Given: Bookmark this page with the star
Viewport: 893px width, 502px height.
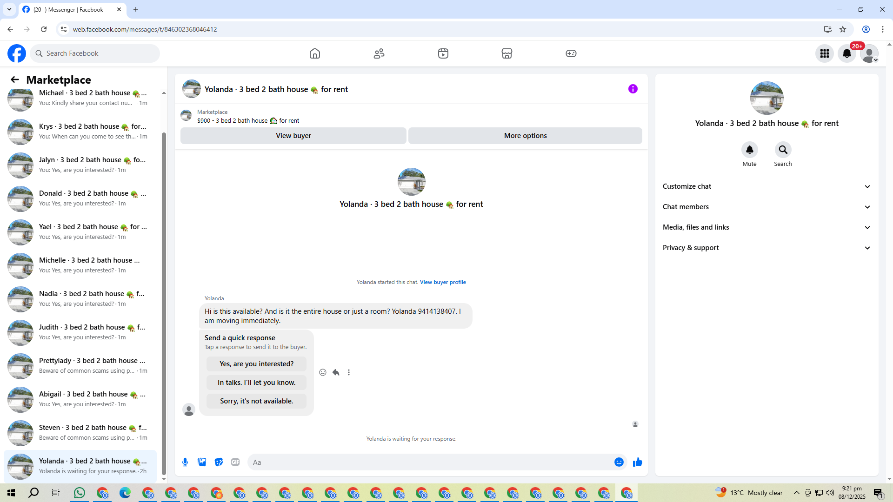Looking at the screenshot, I should click(843, 29).
